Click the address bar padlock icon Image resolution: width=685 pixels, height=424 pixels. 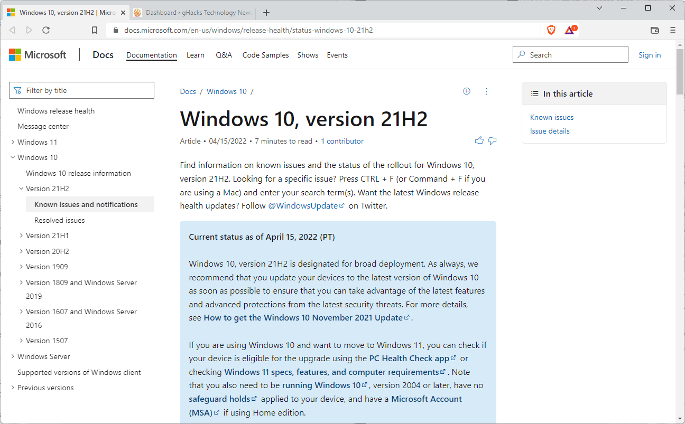click(x=116, y=30)
